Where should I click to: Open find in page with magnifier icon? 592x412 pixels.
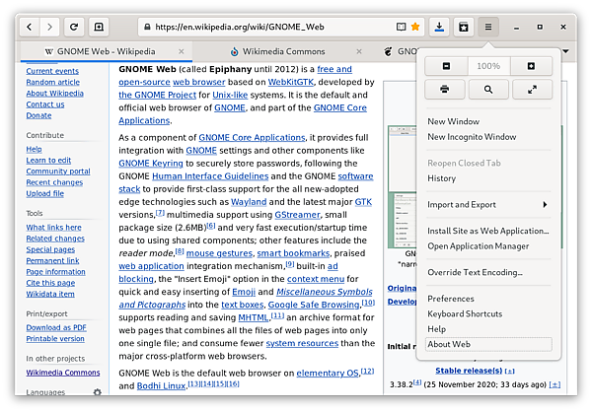click(488, 90)
